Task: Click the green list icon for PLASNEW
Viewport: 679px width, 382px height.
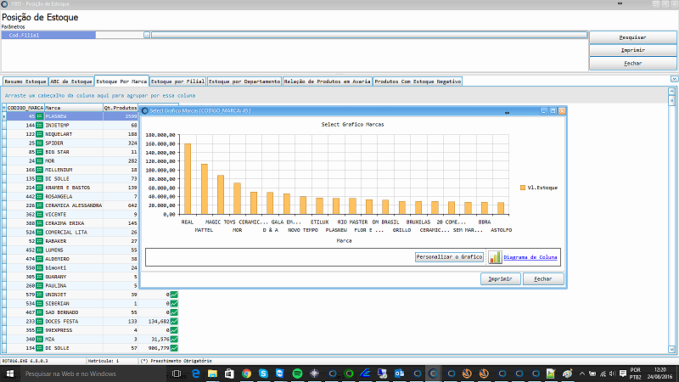Action: point(39,116)
